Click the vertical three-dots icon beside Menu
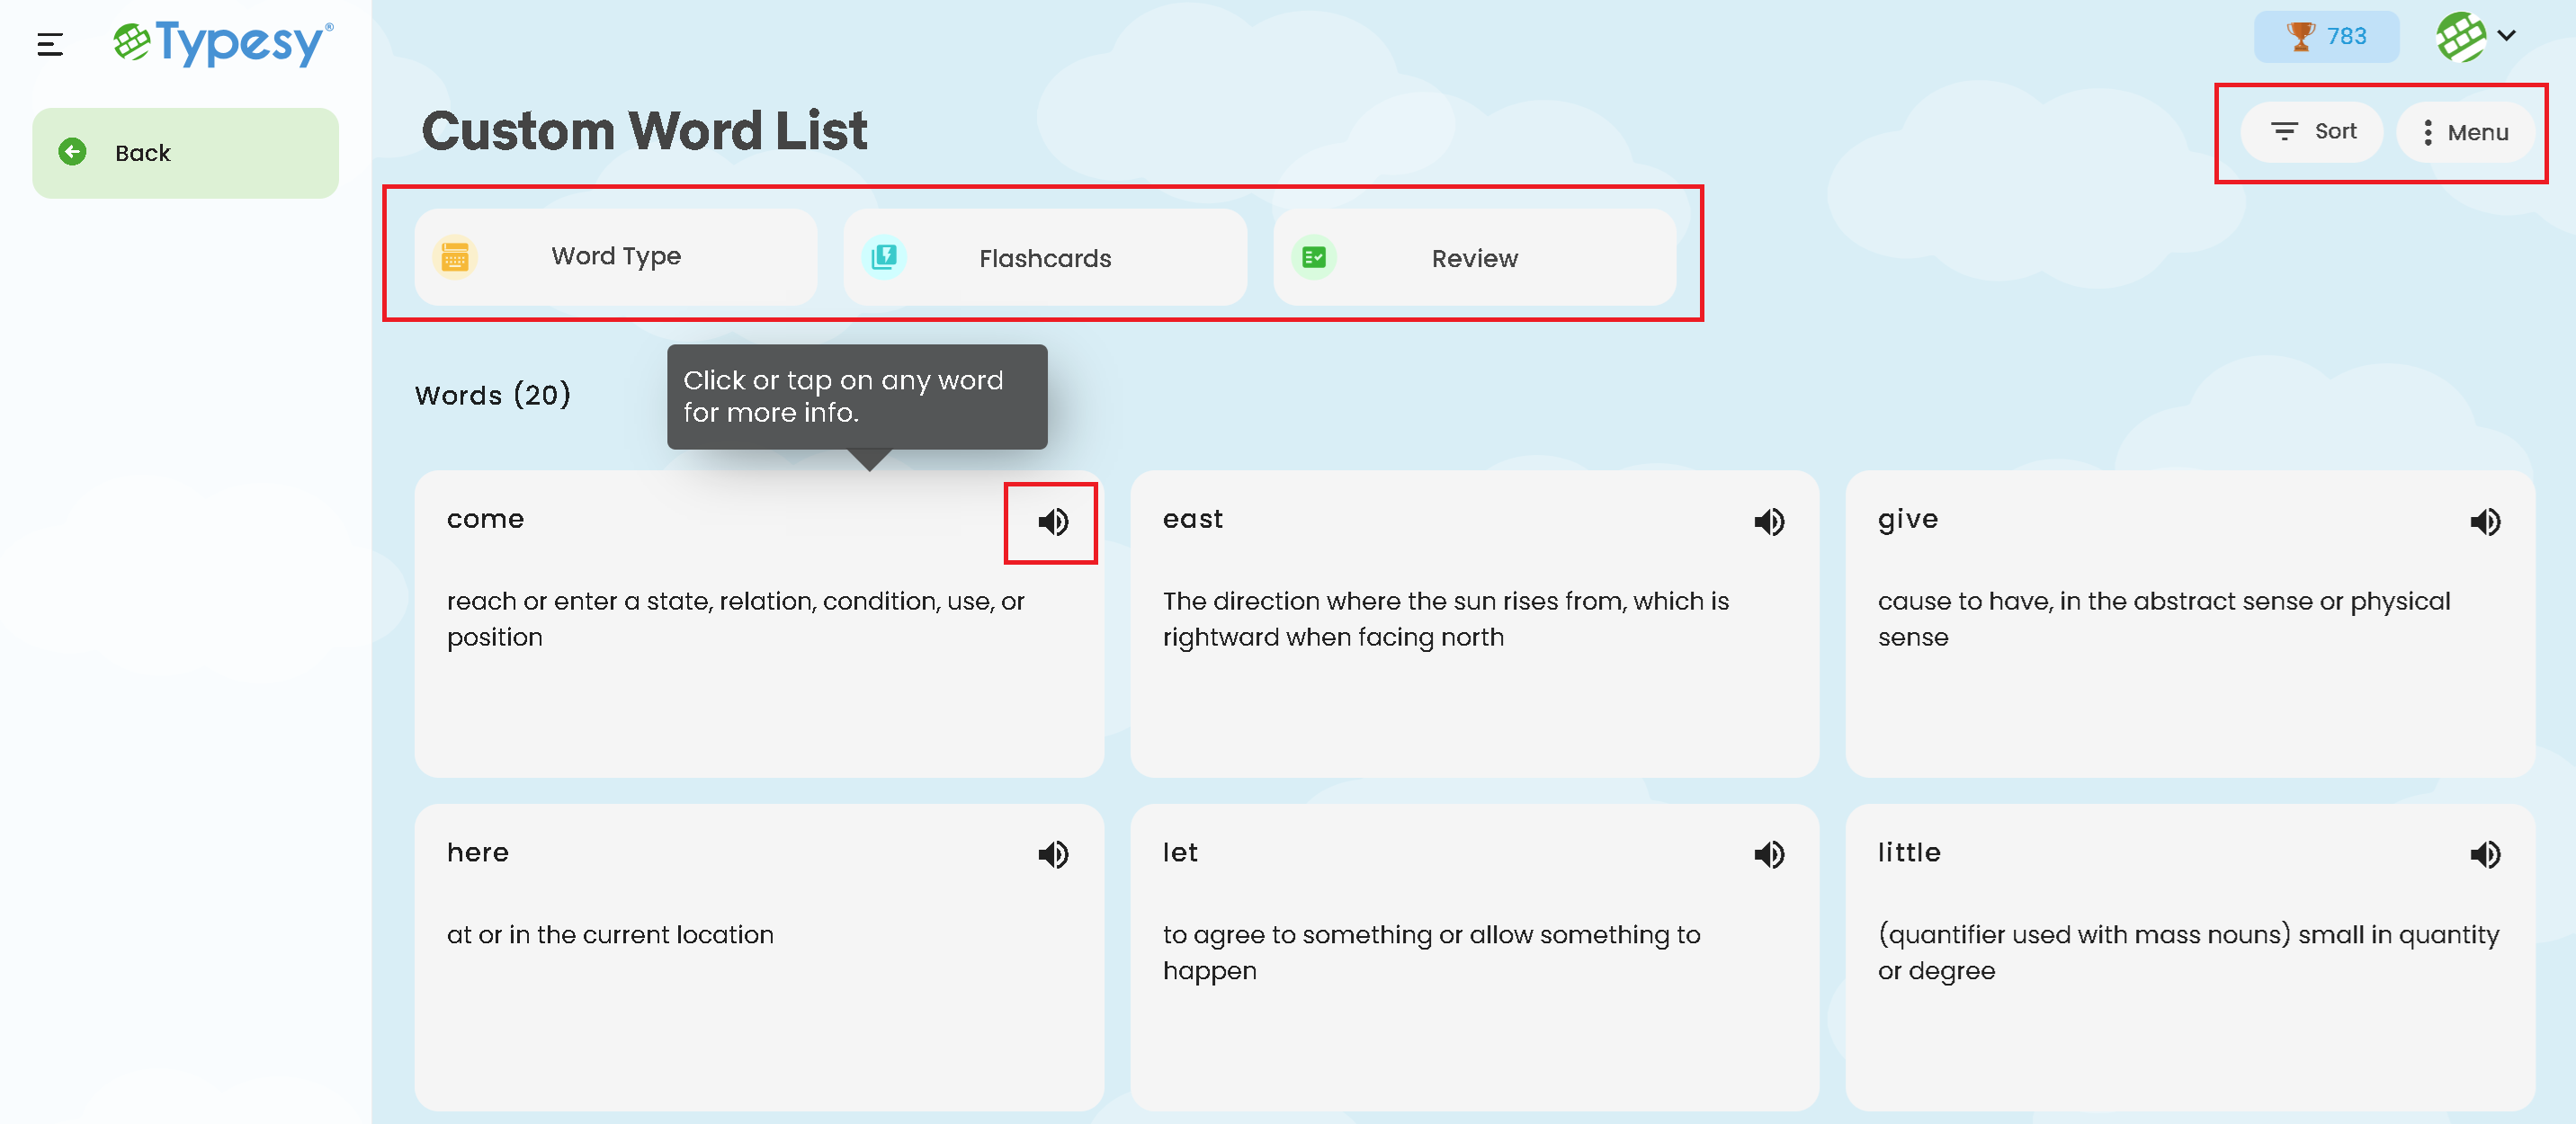Image resolution: width=2576 pixels, height=1124 pixels. pyautogui.click(x=2427, y=133)
